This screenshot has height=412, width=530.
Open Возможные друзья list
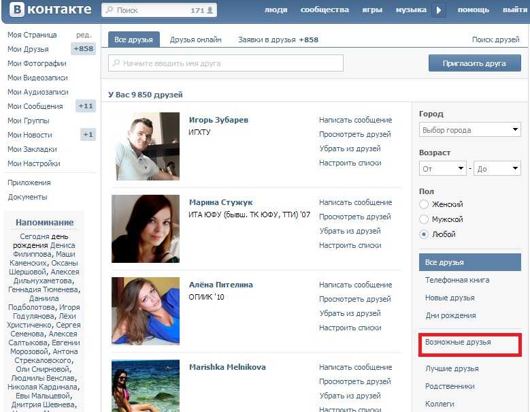click(458, 342)
